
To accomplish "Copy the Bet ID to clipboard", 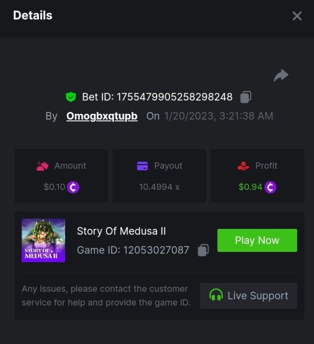I will [x=246, y=97].
